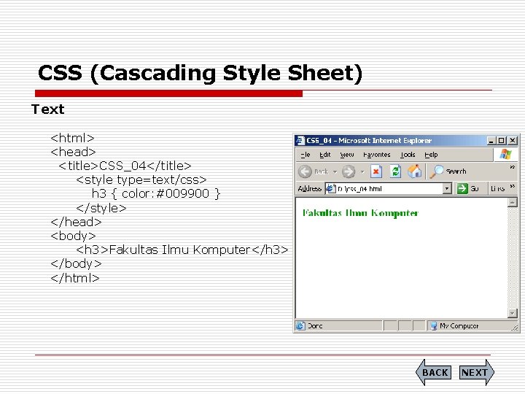Click the address input field
The image size is (525, 394).
(389, 189)
